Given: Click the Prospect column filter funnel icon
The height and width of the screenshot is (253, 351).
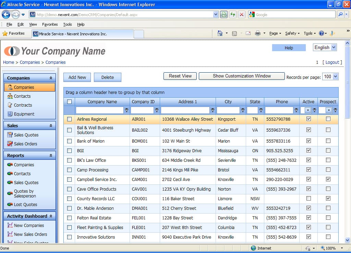Looking at the screenshot, I should point(335,110).
